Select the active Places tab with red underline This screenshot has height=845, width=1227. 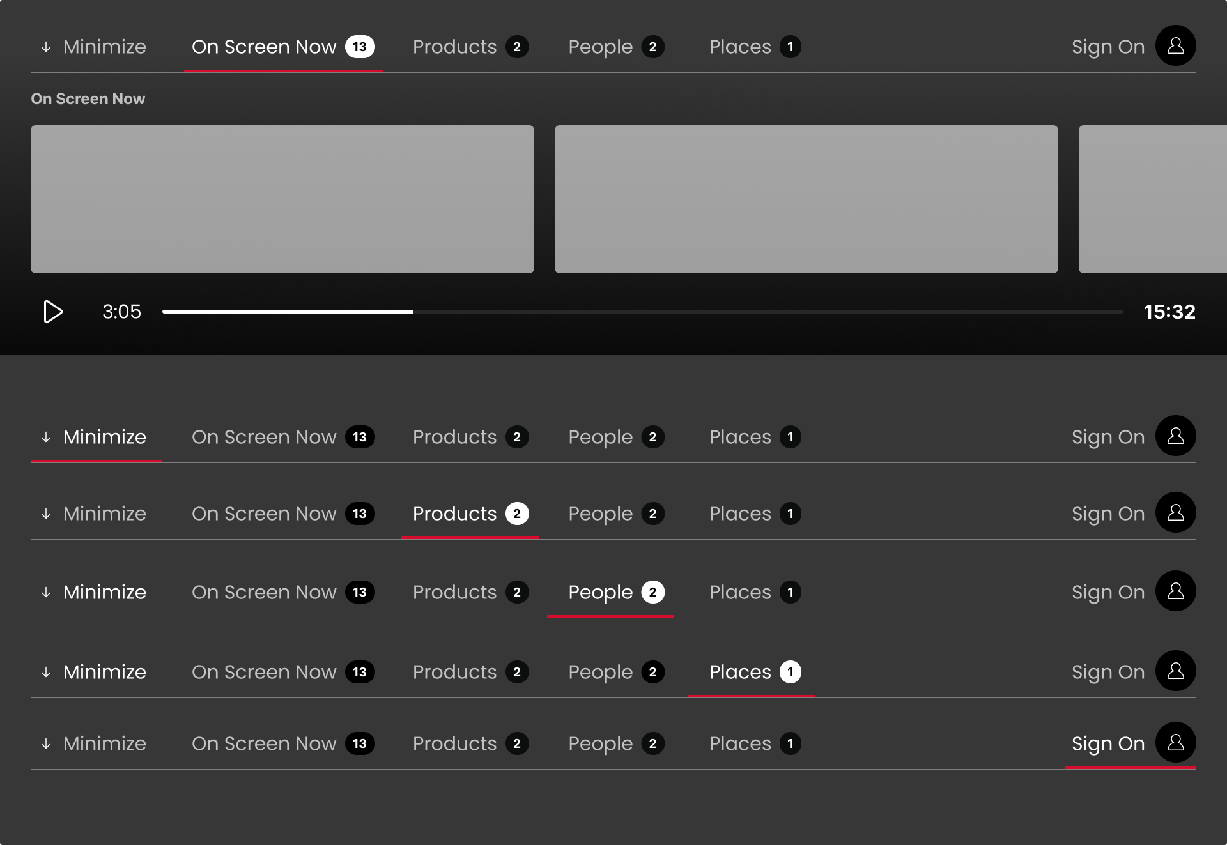(x=740, y=671)
